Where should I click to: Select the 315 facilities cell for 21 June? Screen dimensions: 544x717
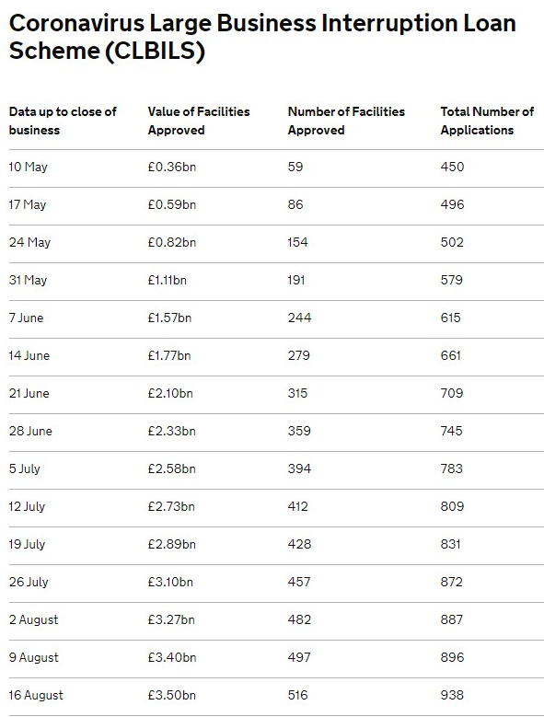click(297, 393)
